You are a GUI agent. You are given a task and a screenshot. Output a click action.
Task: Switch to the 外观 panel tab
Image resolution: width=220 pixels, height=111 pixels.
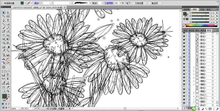click(202, 10)
